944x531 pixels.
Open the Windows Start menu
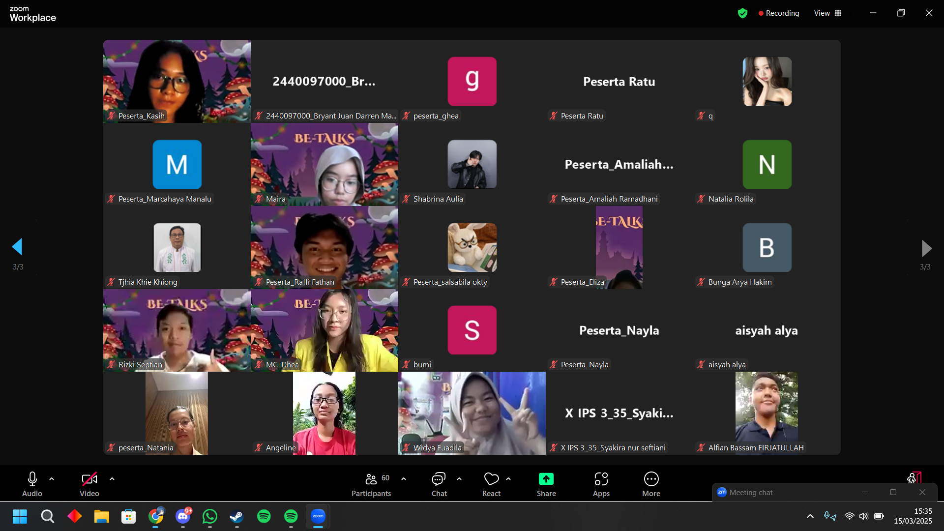pos(20,516)
